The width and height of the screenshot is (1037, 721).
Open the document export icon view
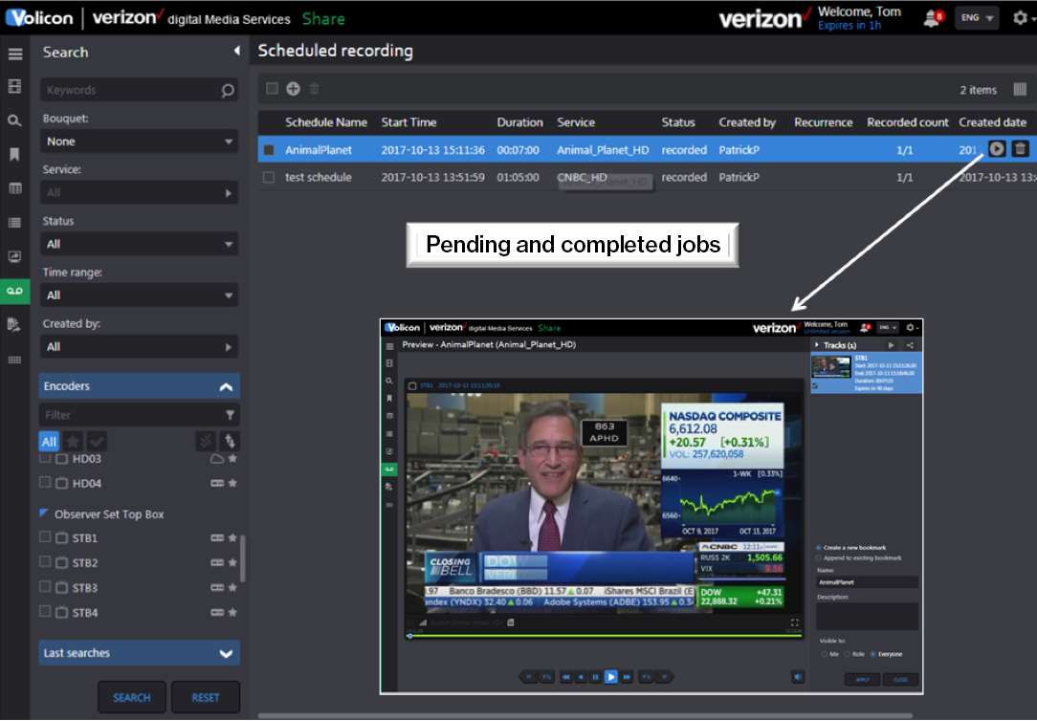(14, 324)
